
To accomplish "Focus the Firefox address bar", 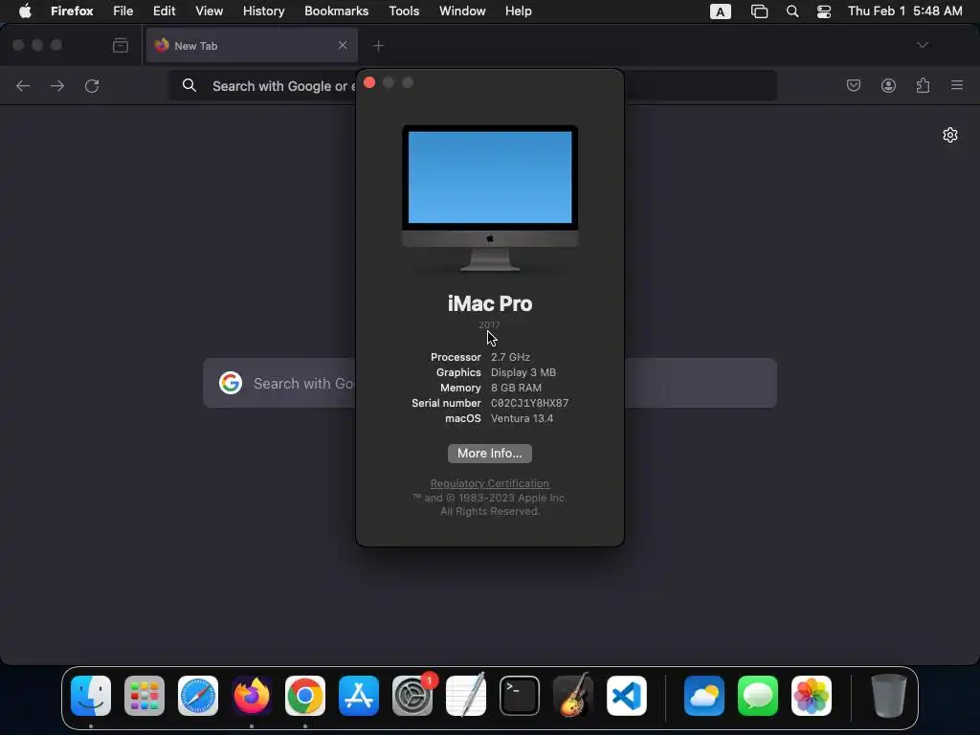I will point(473,85).
